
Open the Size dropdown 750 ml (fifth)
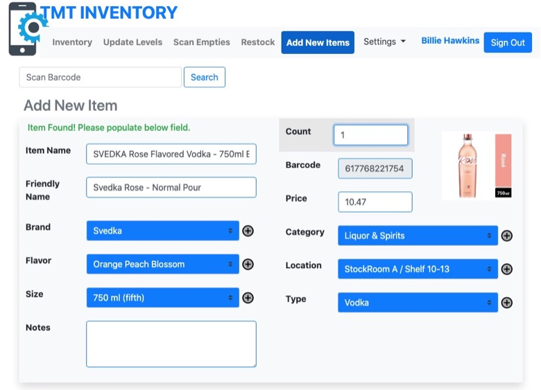click(162, 298)
